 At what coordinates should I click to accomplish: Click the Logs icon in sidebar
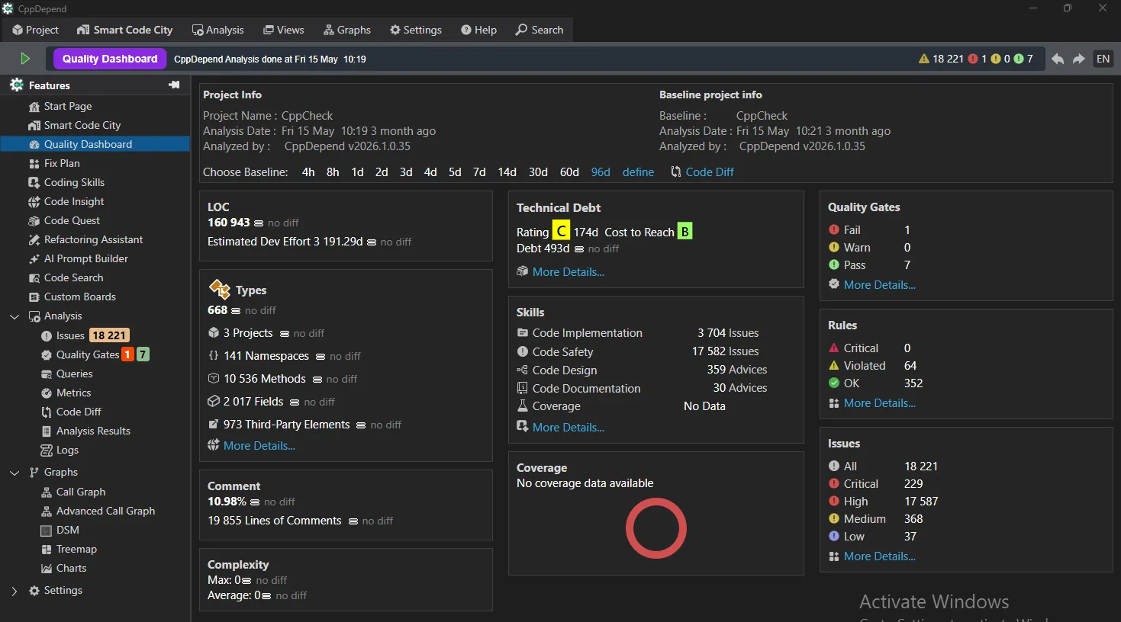[47, 450]
